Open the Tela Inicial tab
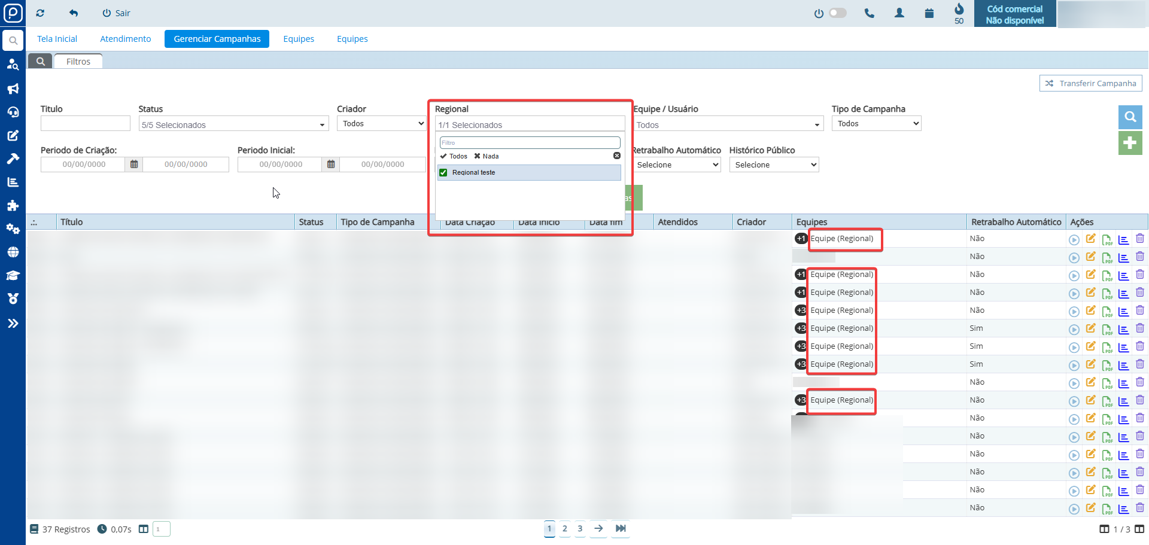The height and width of the screenshot is (545, 1149). (57, 39)
